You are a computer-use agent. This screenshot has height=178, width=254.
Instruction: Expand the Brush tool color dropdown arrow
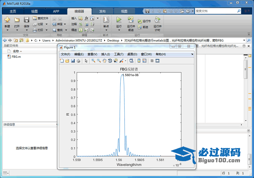click(125, 61)
